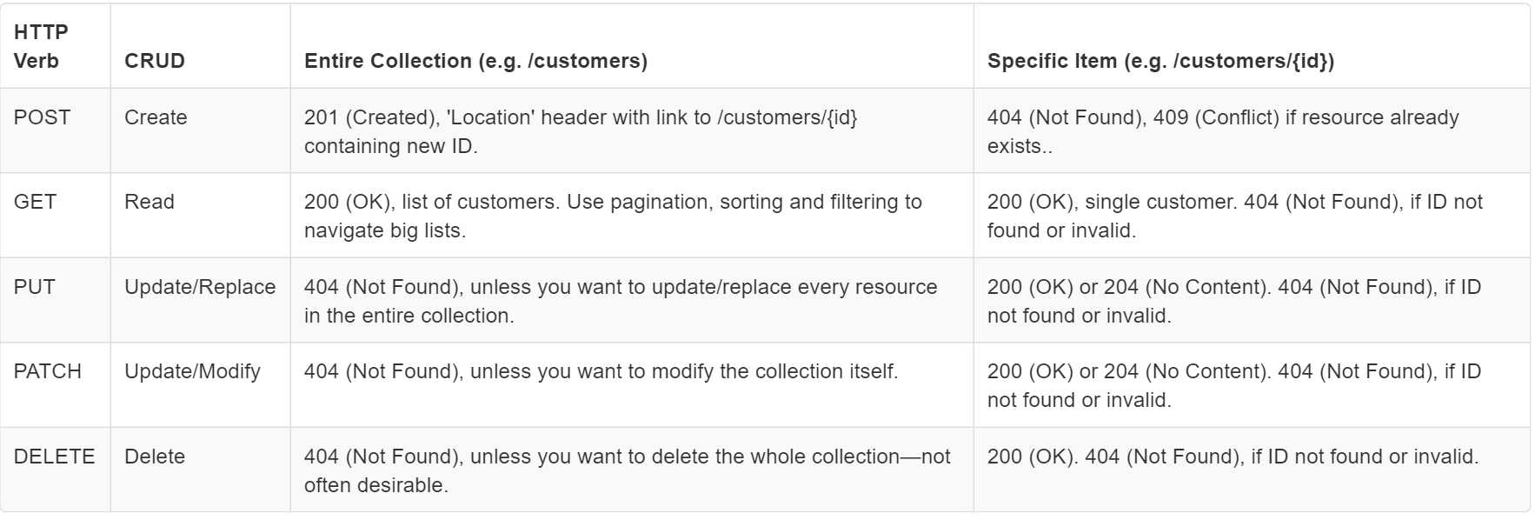Viewport: 1535px width, 520px height.
Task: Select the GET verb cell
Action: click(36, 202)
